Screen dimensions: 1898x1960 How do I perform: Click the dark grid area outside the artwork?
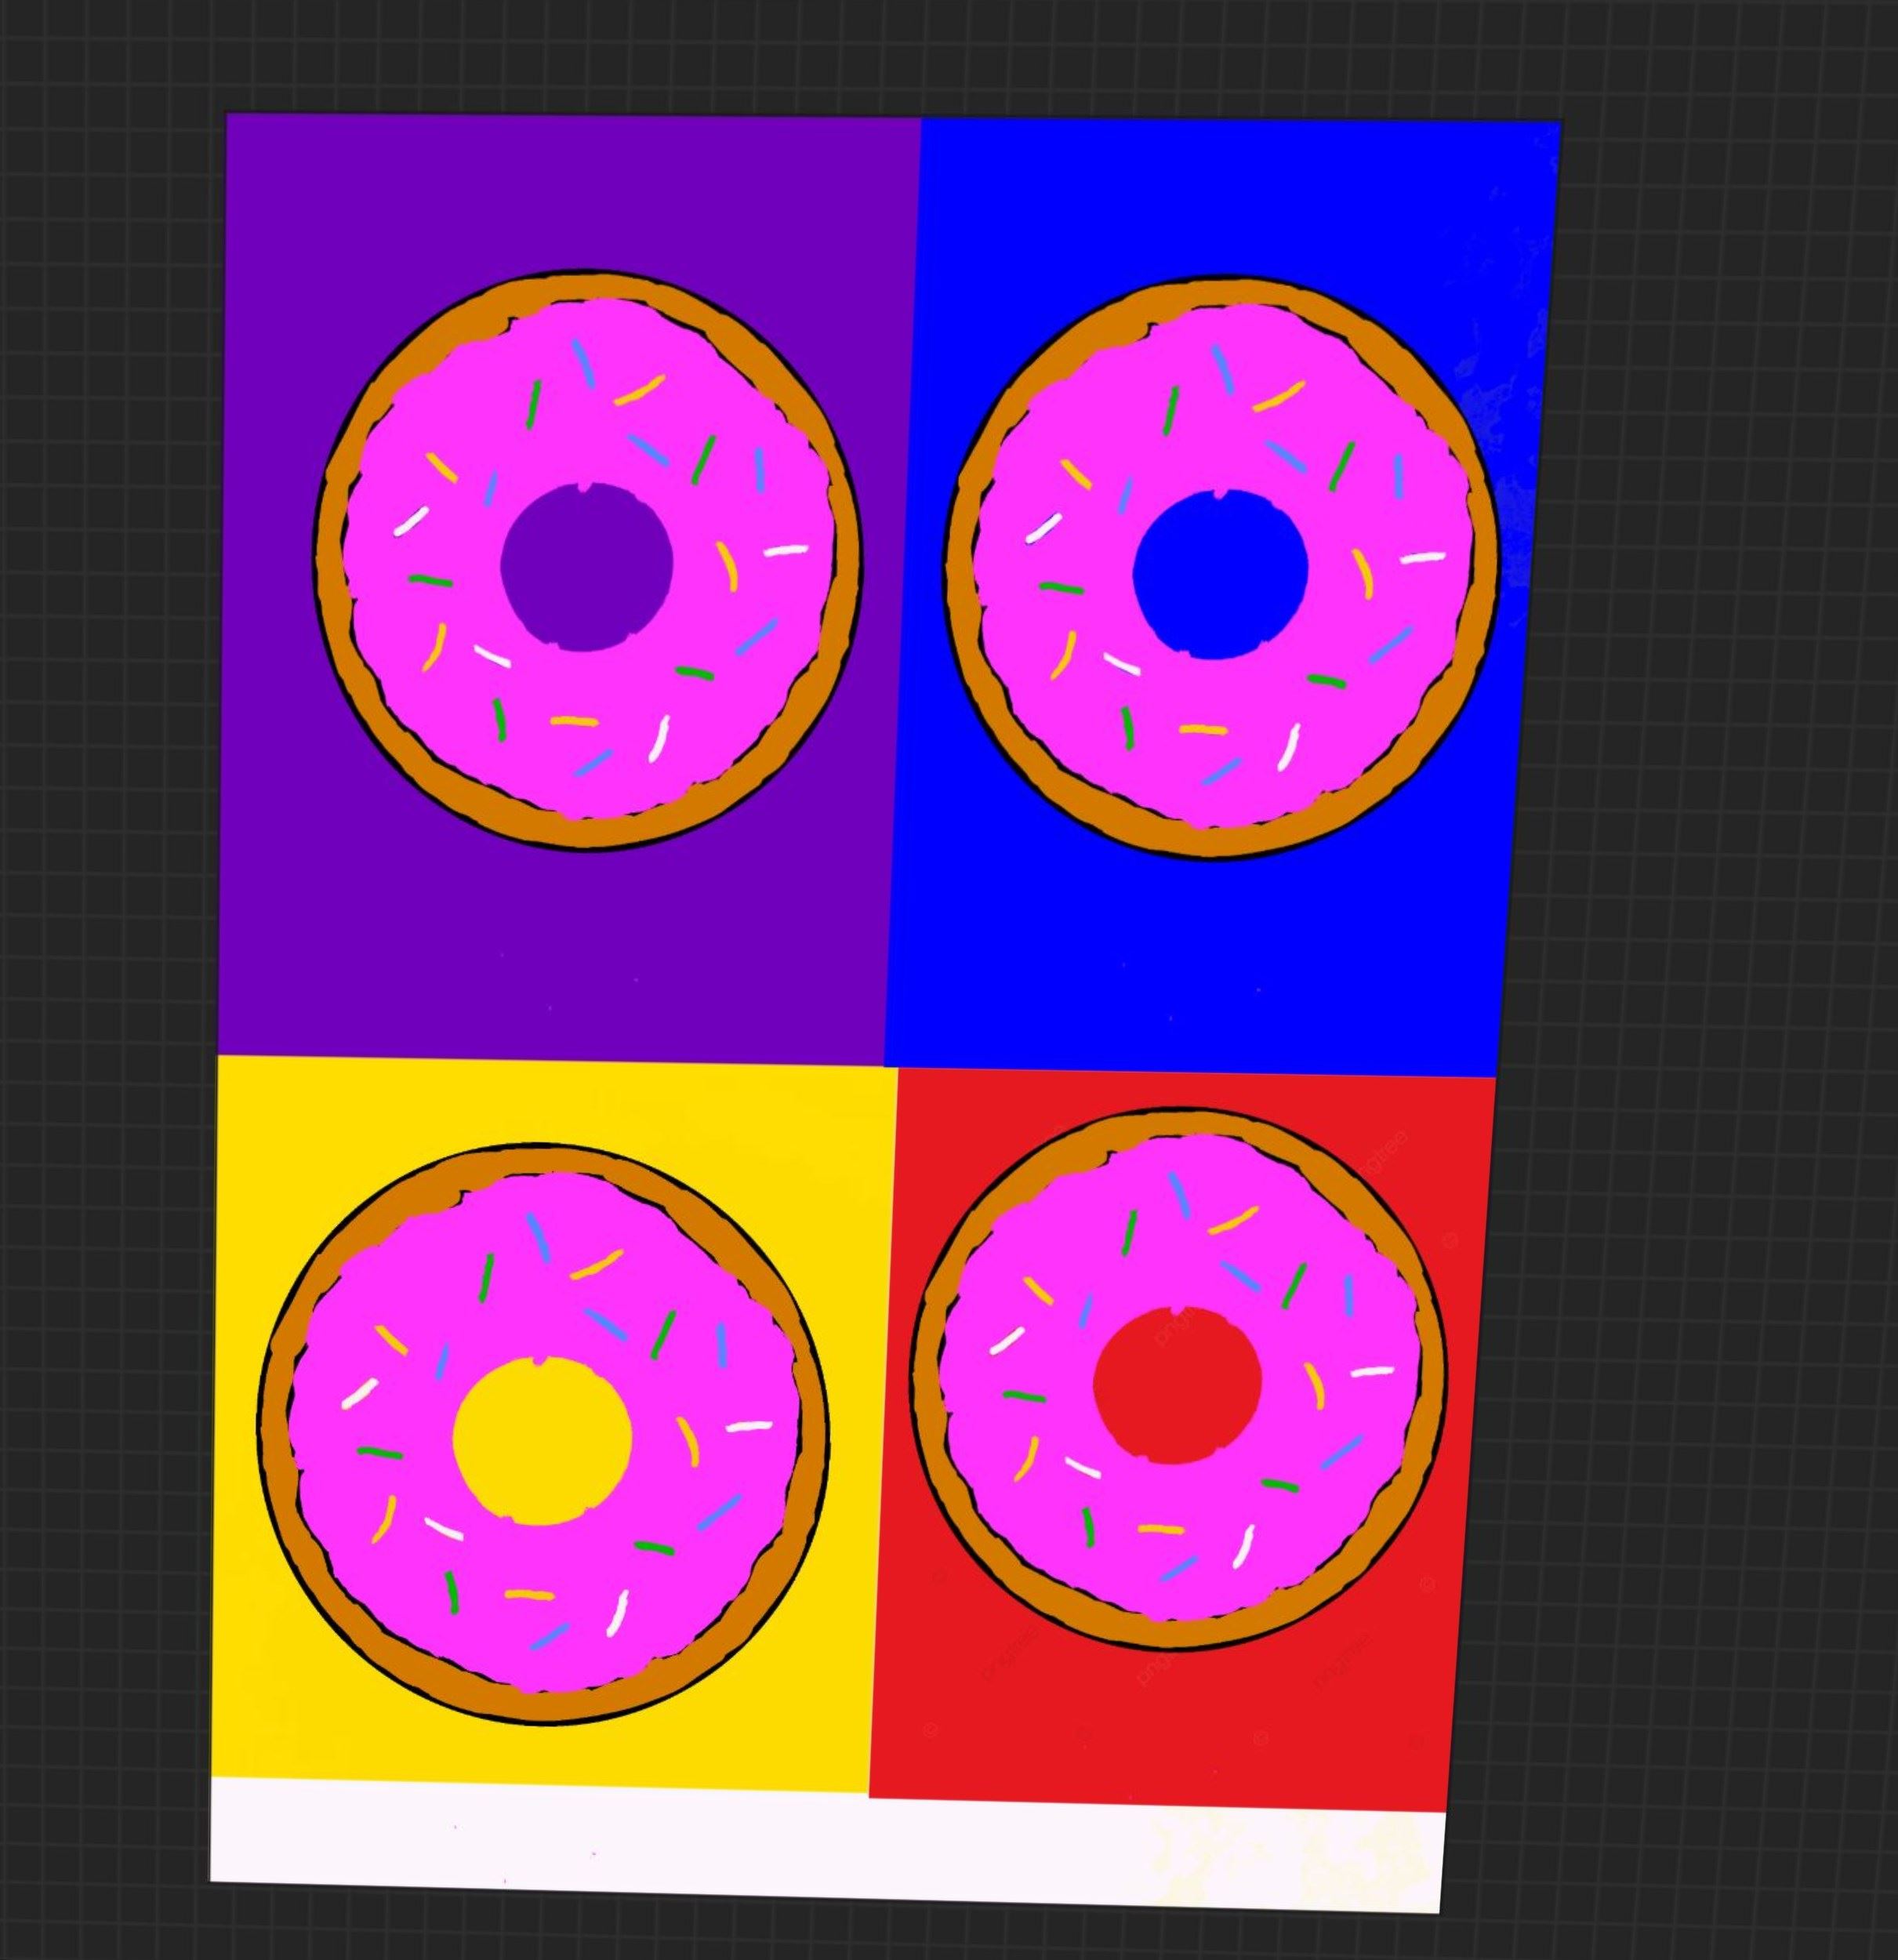[1700, 1000]
